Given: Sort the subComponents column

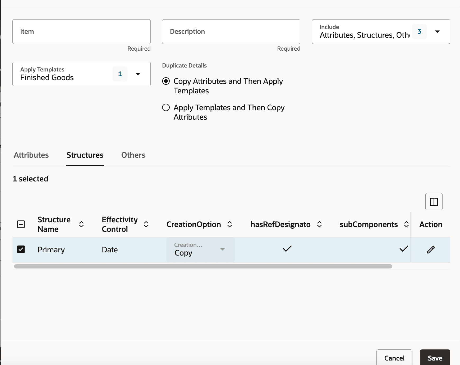Looking at the screenshot, I should pyautogui.click(x=407, y=224).
